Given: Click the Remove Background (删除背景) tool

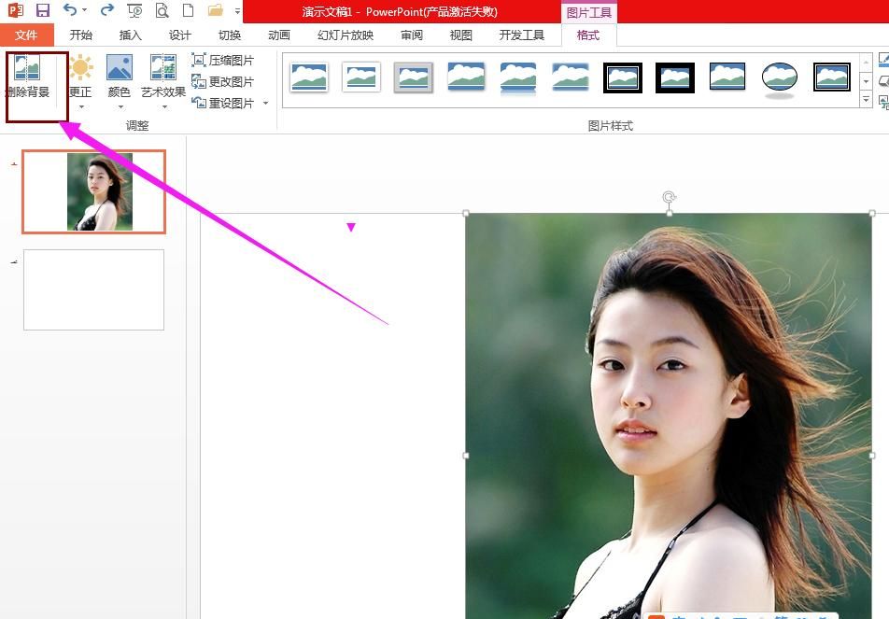Looking at the screenshot, I should (28, 79).
